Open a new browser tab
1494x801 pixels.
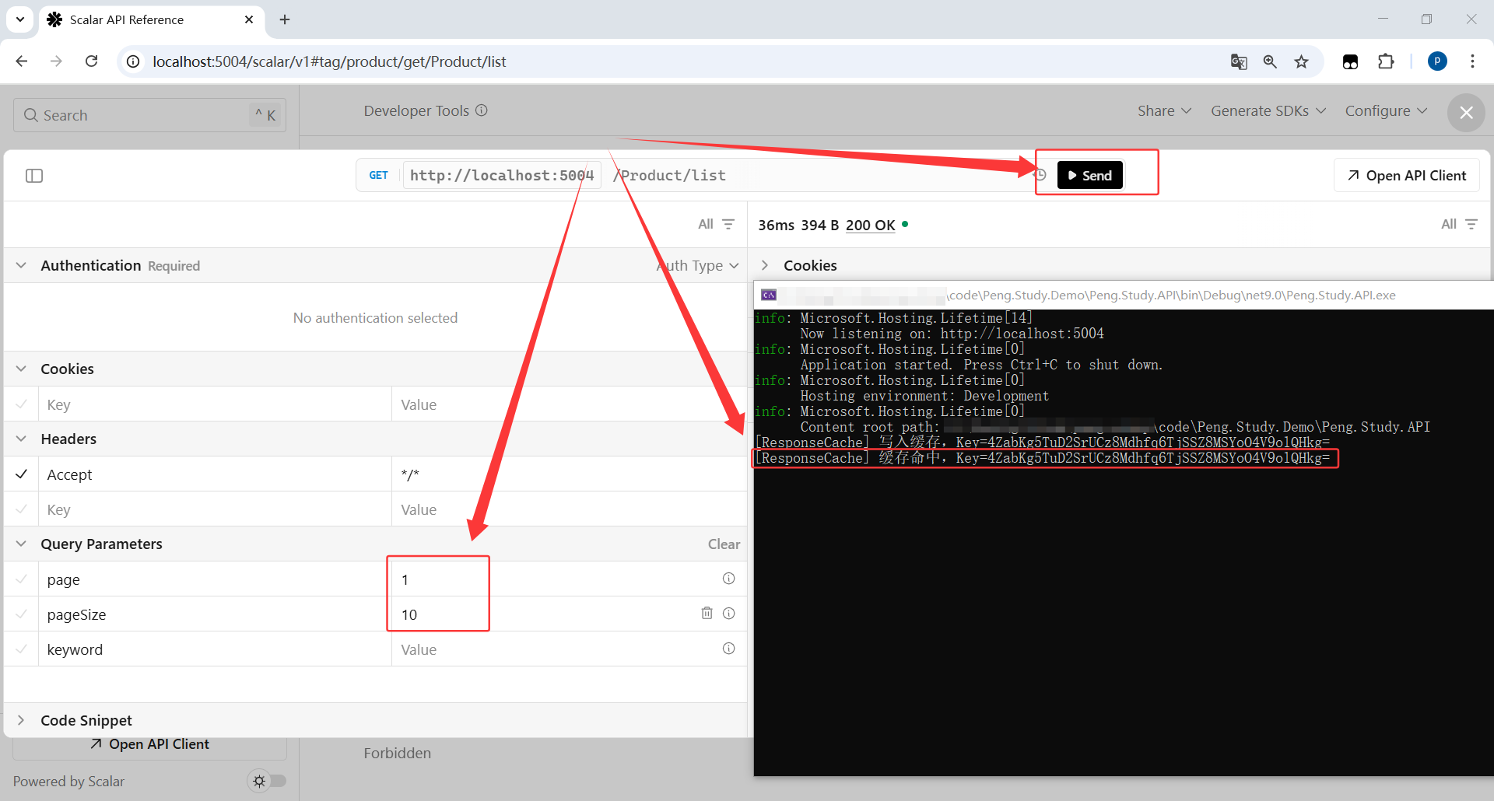point(285,19)
